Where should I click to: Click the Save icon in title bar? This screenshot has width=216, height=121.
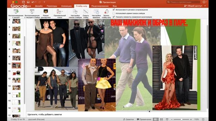click(x=28, y=2)
